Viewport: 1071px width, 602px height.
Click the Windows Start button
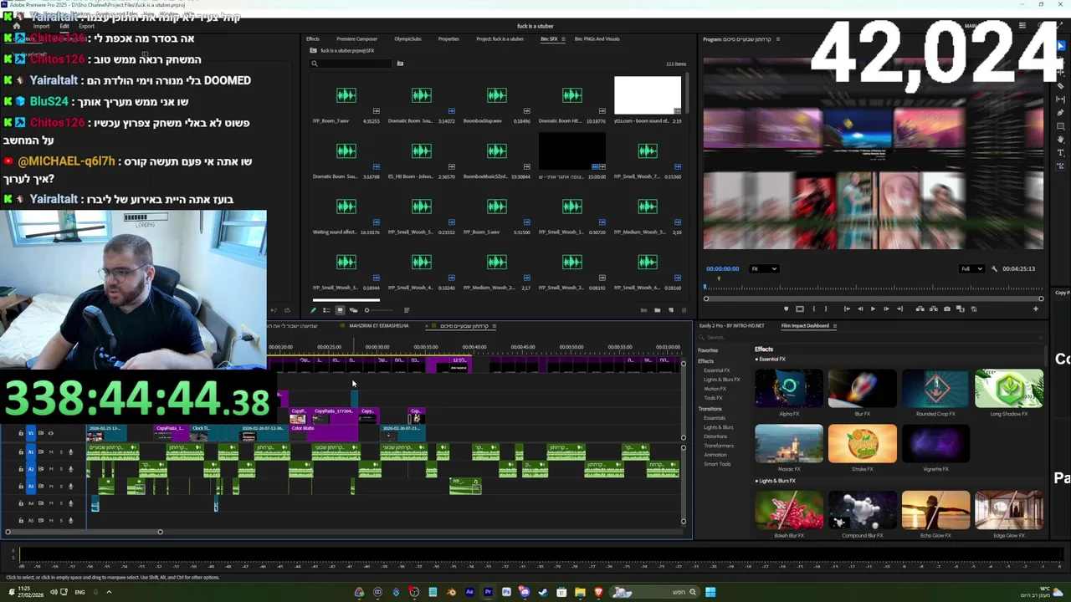pyautogui.click(x=710, y=592)
